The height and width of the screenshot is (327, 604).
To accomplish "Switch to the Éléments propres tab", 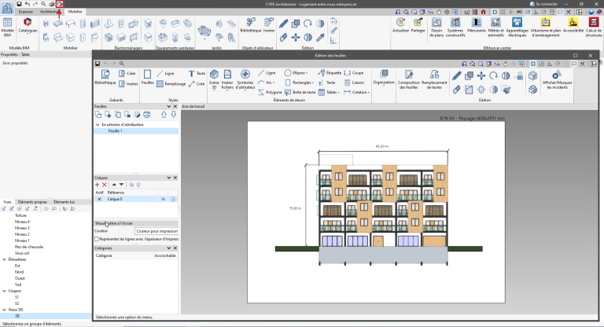I will point(32,202).
